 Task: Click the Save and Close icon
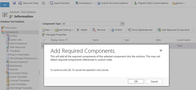tap(20, 3)
